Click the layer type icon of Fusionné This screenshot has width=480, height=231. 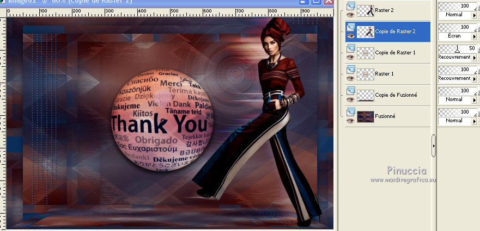(351, 111)
